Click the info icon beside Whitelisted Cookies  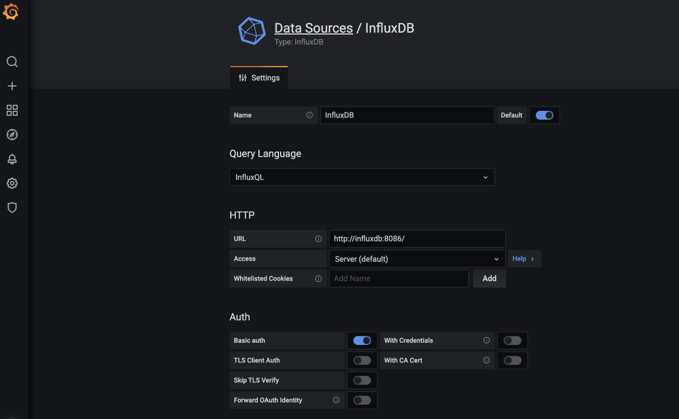tap(319, 278)
